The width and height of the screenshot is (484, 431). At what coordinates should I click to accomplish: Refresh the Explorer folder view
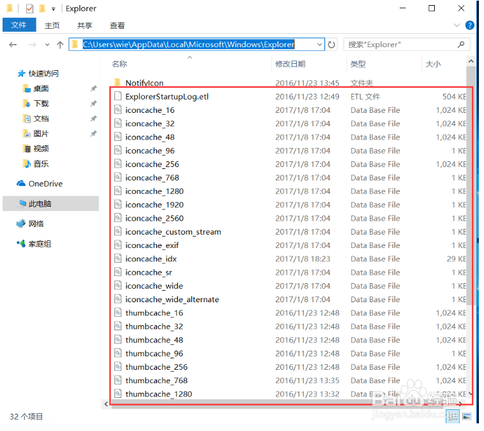[x=331, y=45]
